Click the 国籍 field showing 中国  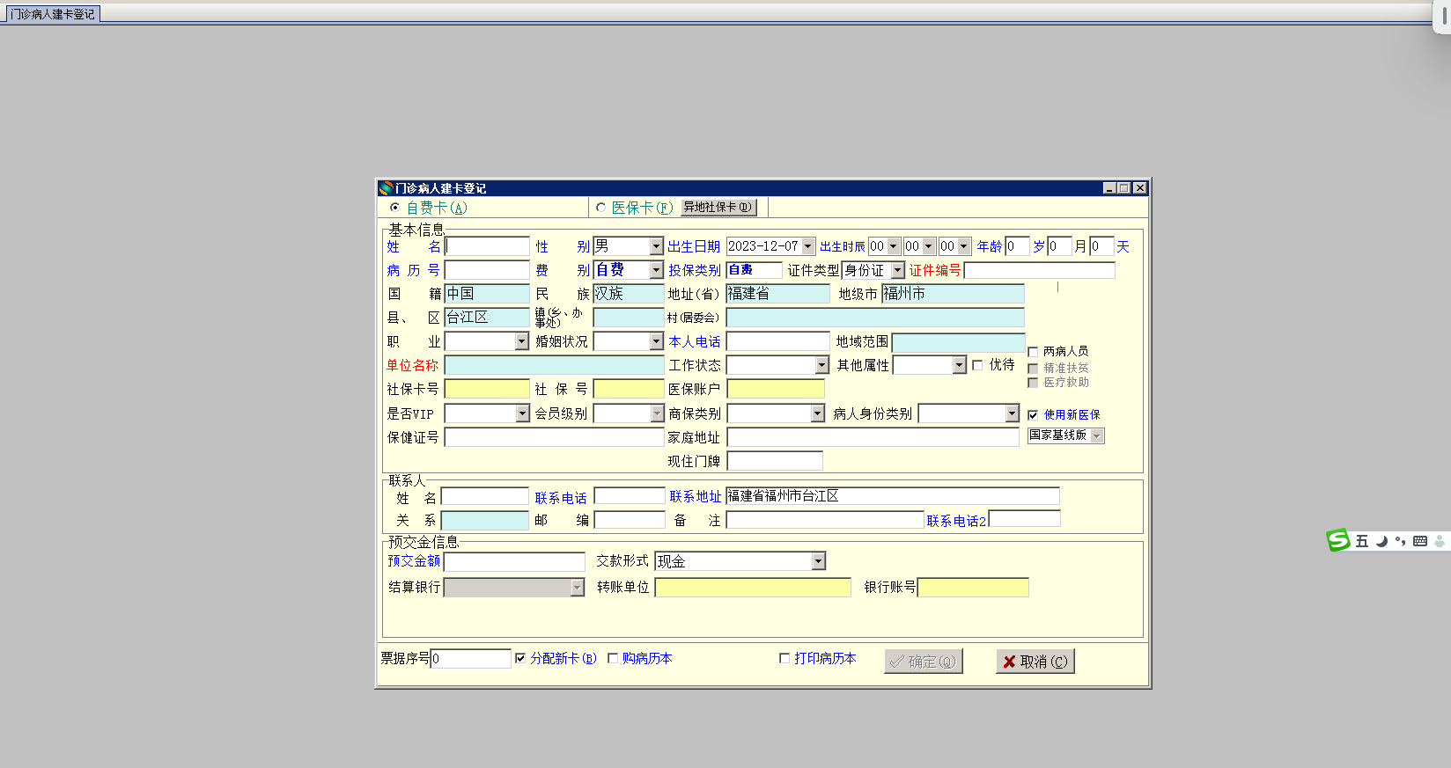click(x=487, y=294)
